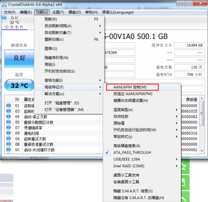Open the 文件(F) menu
Image resolution: width=208 pixels, height=202 pixels.
click(9, 12)
